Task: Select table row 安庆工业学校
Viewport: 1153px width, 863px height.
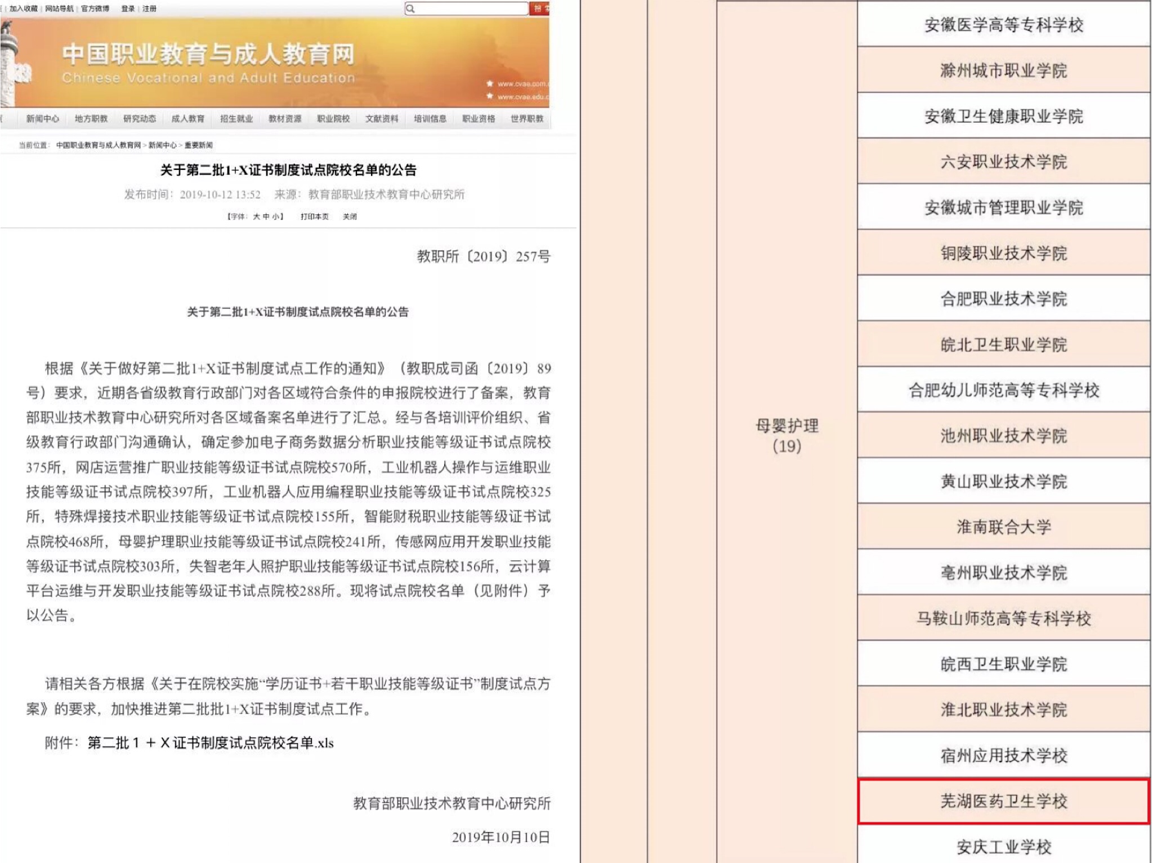Action: 1004,844
